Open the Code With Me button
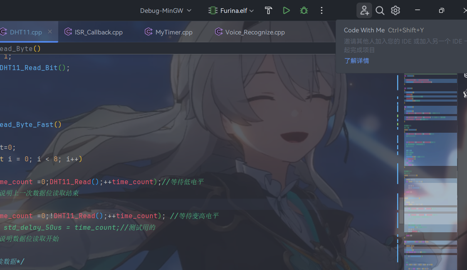 (364, 11)
